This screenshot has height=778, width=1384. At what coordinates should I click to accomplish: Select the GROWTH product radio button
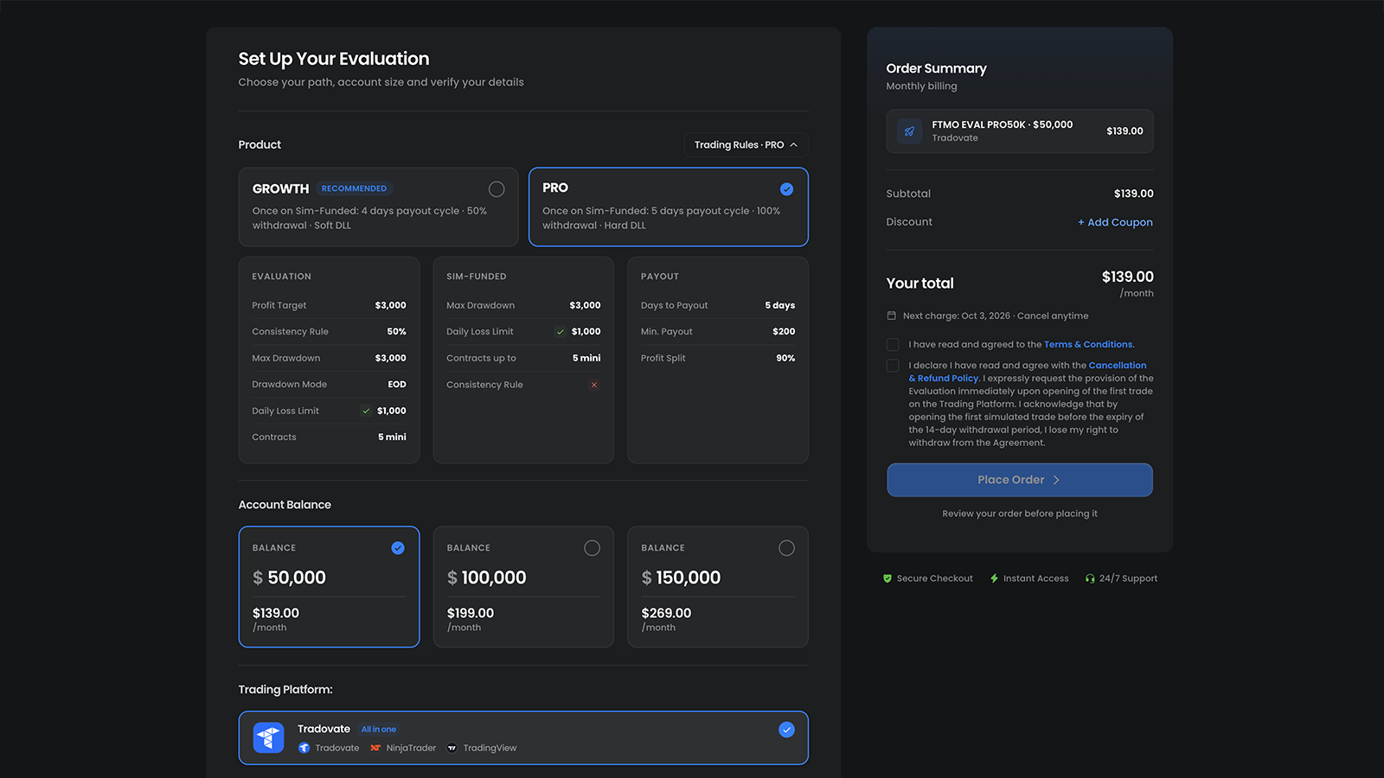point(497,189)
